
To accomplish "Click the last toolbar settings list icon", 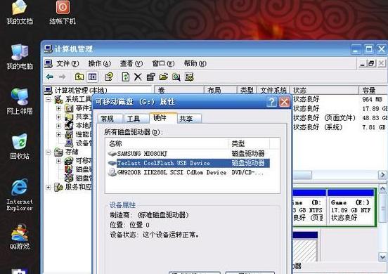I will tap(189, 77).
